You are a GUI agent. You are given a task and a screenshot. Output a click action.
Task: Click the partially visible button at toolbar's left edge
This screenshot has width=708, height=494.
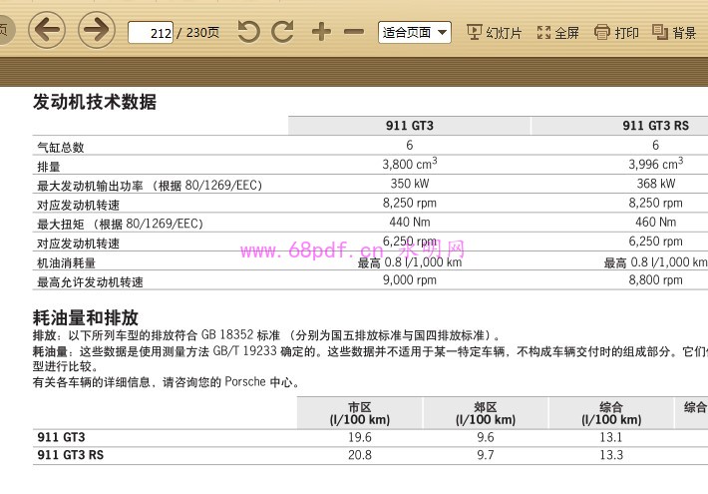pyautogui.click(x=5, y=30)
